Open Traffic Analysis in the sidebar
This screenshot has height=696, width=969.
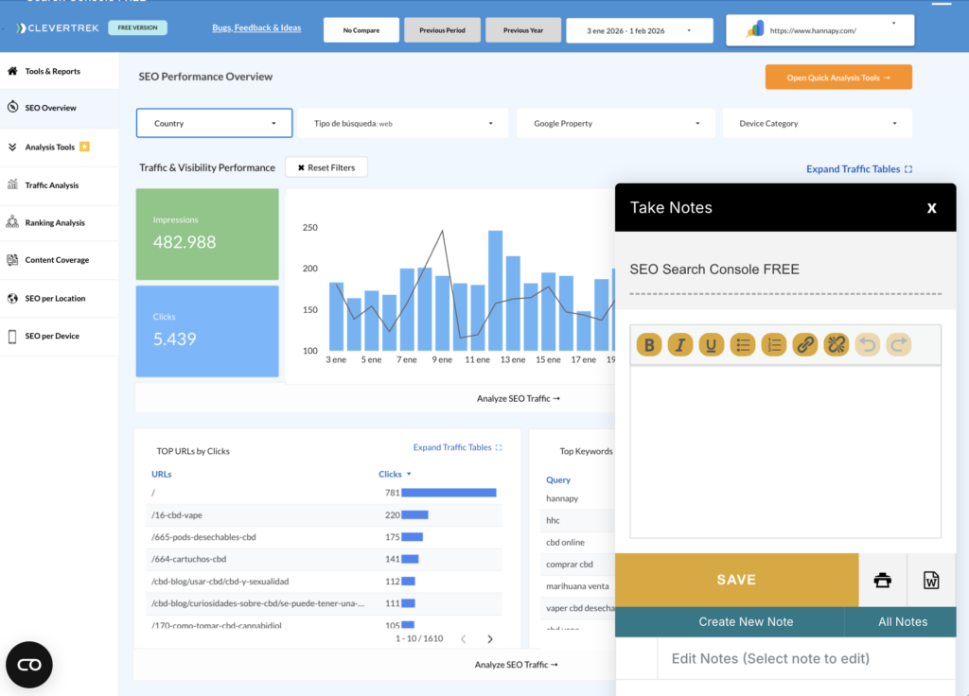click(52, 185)
